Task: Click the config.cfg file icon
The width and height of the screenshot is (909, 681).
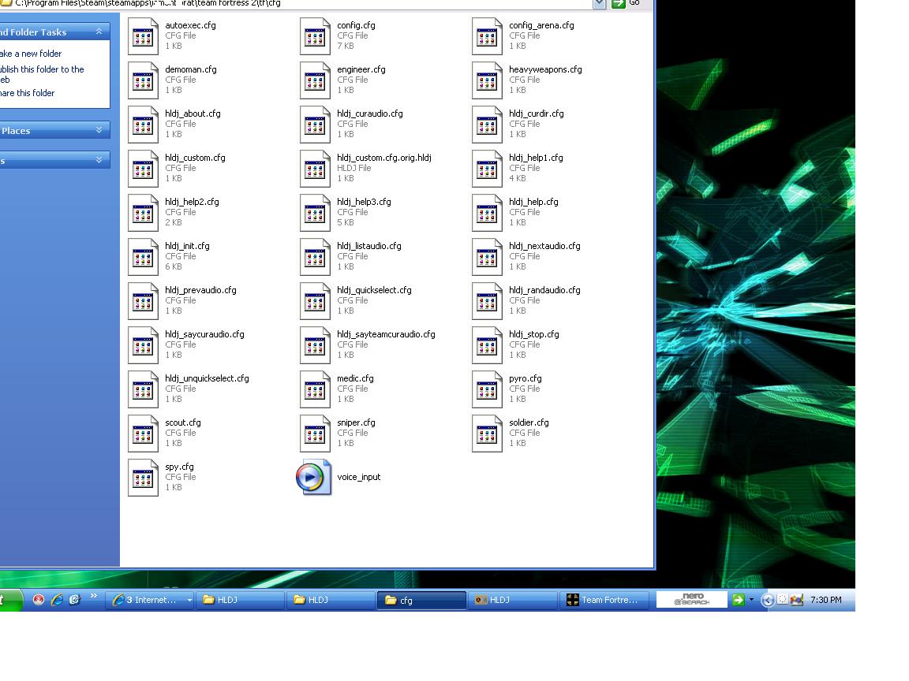Action: point(315,36)
